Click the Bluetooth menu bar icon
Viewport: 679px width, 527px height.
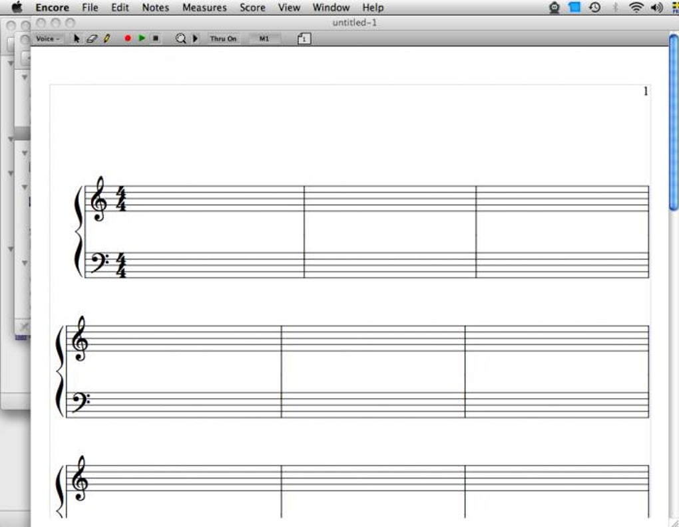[x=615, y=7]
